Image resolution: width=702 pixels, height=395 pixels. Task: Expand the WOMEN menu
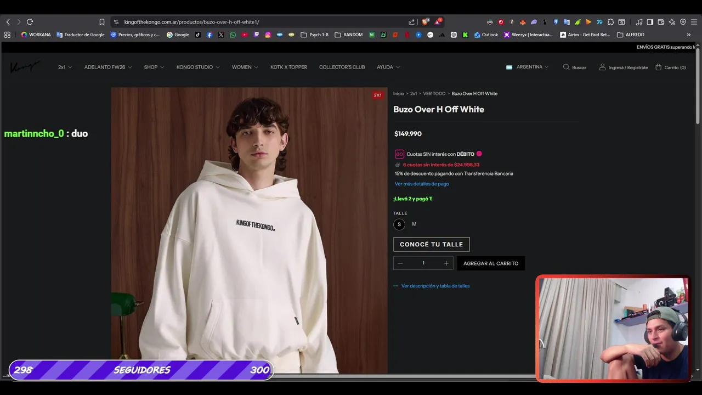coord(245,67)
